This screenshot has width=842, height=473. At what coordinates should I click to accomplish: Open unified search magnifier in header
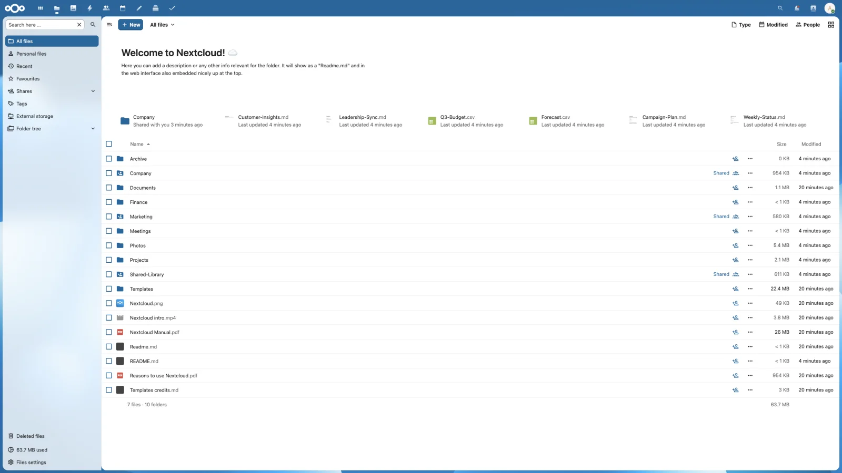pos(780,8)
